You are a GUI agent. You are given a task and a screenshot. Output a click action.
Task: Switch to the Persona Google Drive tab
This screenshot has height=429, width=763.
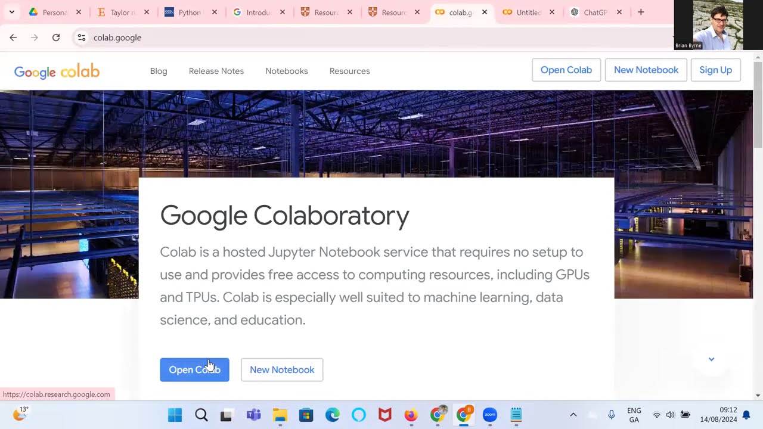pos(55,12)
